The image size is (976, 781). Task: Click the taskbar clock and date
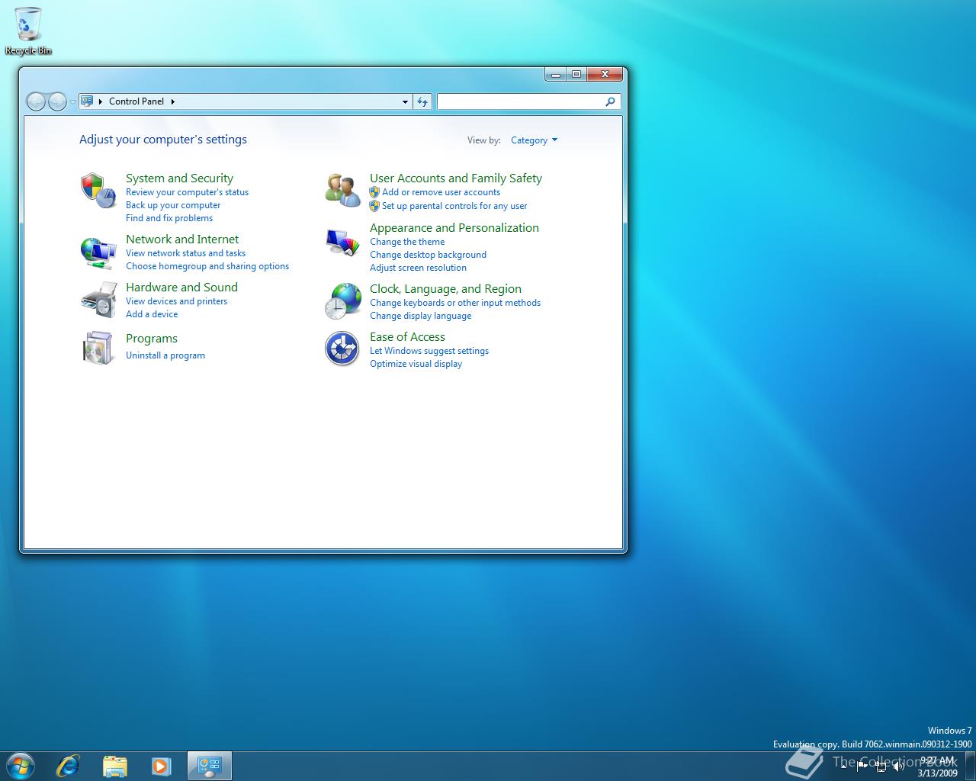[937, 766]
